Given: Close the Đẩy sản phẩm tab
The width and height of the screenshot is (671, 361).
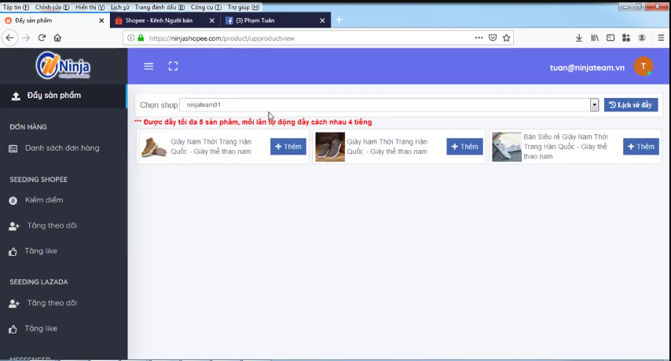Looking at the screenshot, I should pyautogui.click(x=101, y=20).
